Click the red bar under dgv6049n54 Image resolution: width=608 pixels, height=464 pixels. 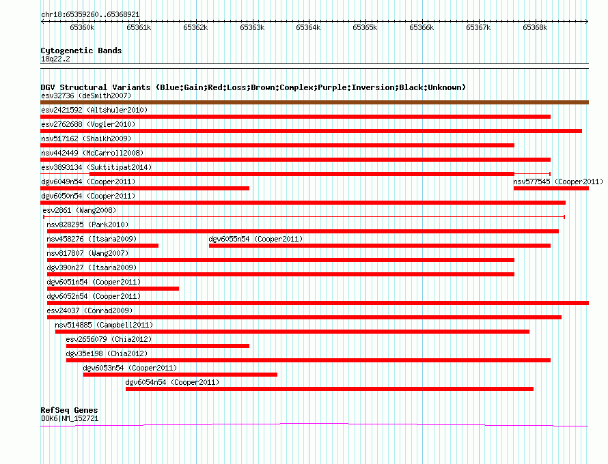click(x=145, y=188)
